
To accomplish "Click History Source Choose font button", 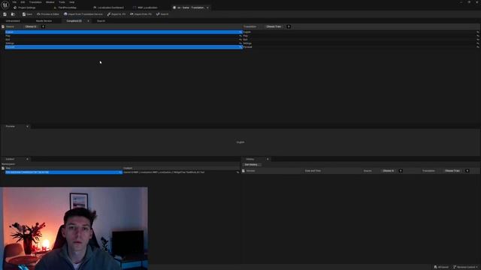I will coord(389,171).
